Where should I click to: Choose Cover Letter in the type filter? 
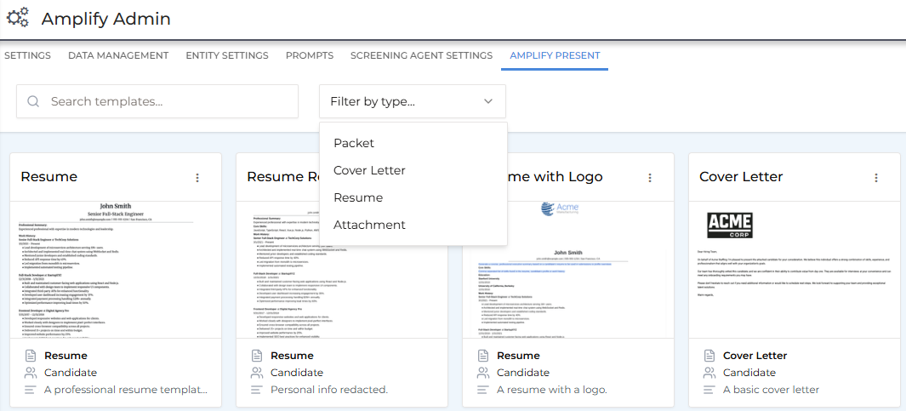369,170
